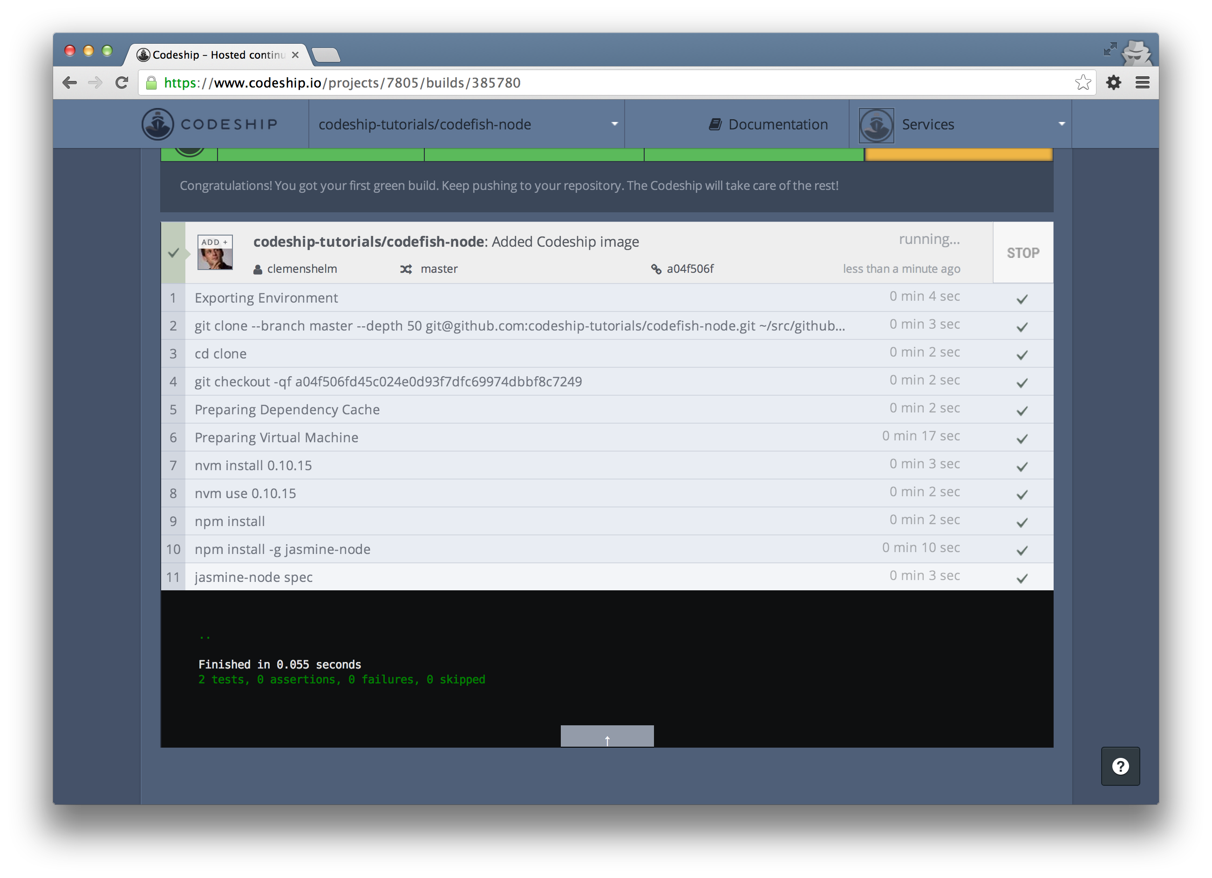The height and width of the screenshot is (878, 1212).
Task: Open Chrome hamburger menu icon
Action: (1142, 83)
